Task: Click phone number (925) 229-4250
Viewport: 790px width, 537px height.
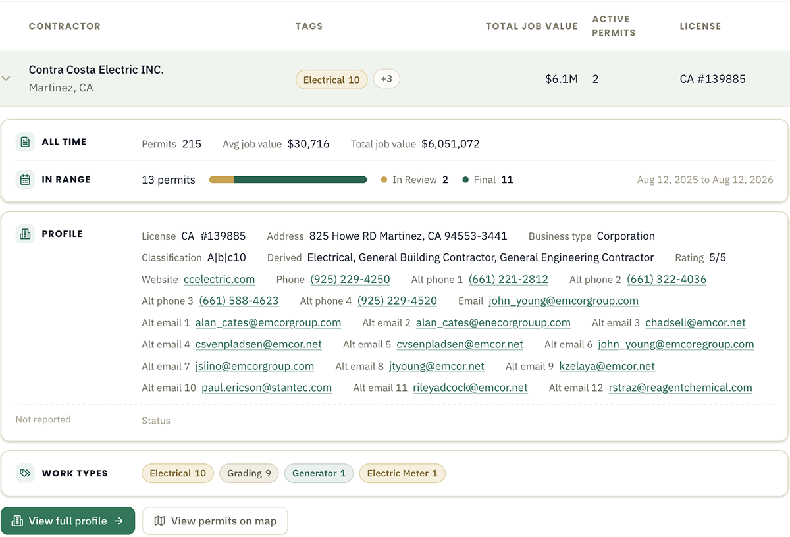Action: [350, 279]
